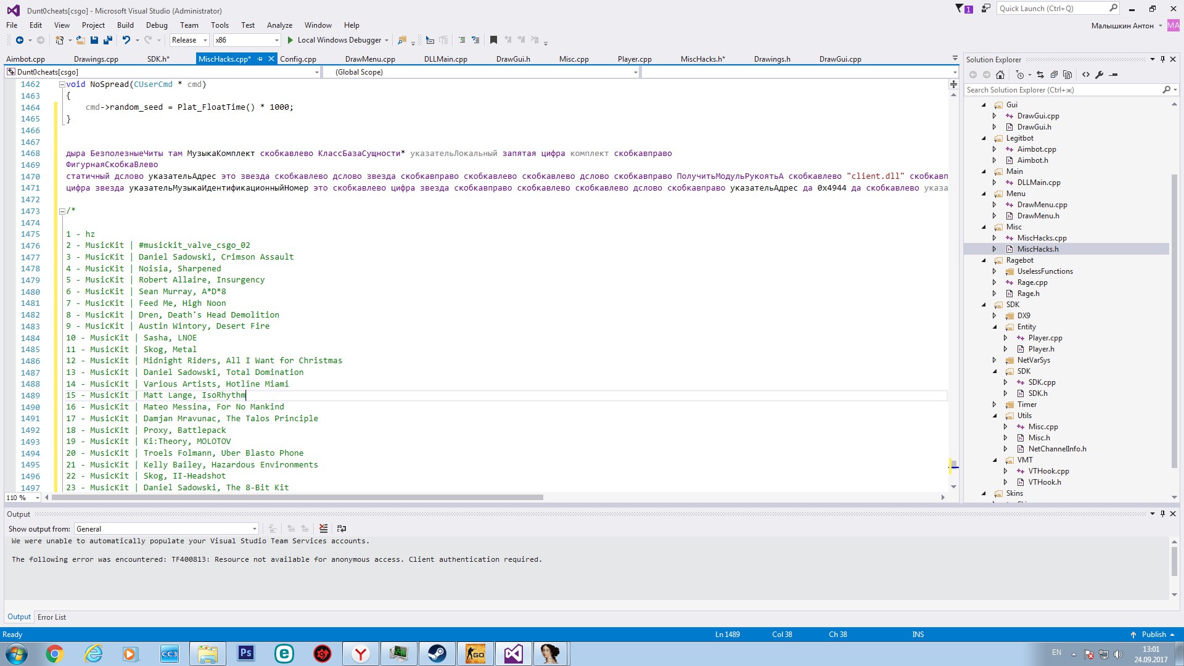
Task: Collapse the Ragebot folder in Solution Explorer
Action: click(984, 260)
